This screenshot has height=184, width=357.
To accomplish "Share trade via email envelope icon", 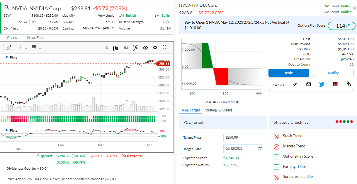I will click(308, 84).
